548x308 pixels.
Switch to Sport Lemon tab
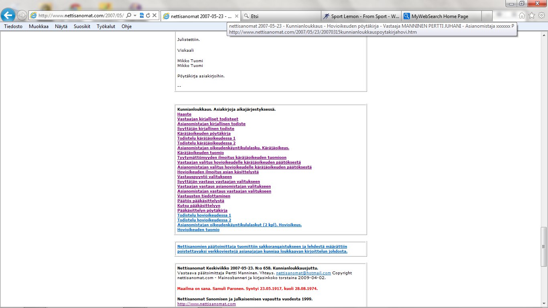361,16
